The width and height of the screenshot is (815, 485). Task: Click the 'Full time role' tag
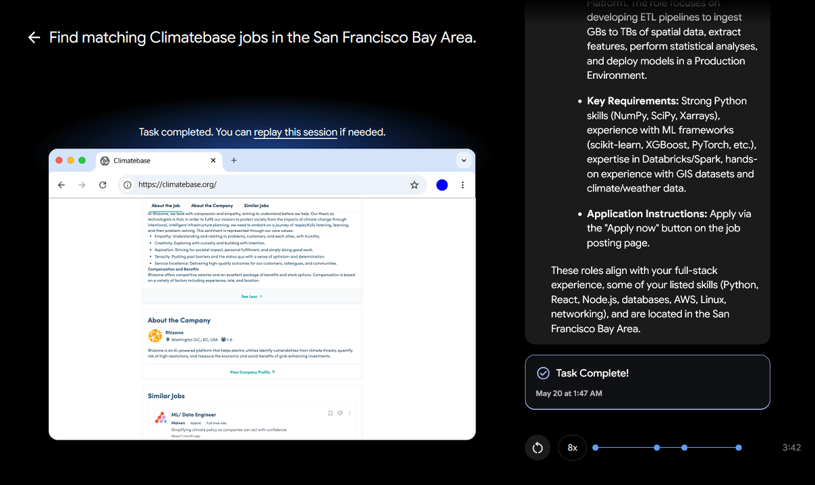217,423
